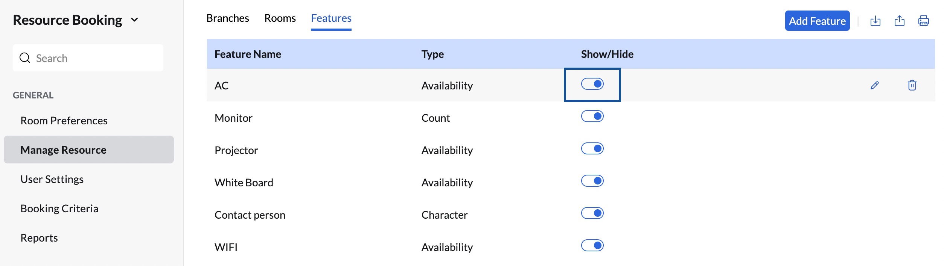Viewport: 944px width, 266px height.
Task: Go to Booking Criteria settings
Action: pyautogui.click(x=59, y=209)
